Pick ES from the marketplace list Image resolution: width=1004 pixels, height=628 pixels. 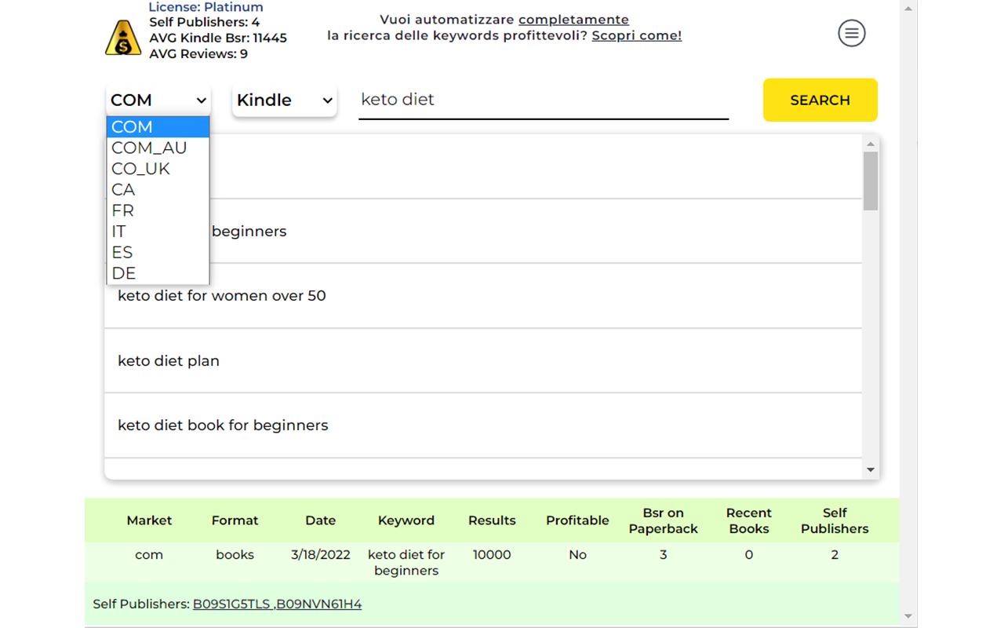point(122,253)
